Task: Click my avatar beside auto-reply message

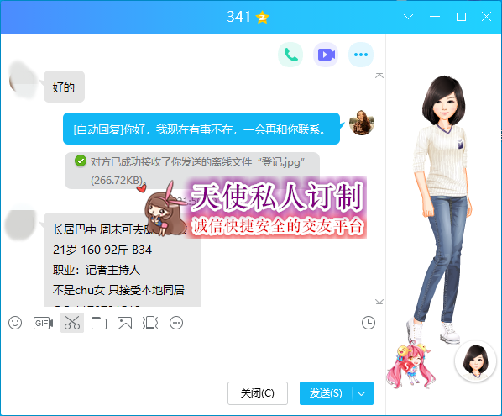Action: tap(362, 123)
